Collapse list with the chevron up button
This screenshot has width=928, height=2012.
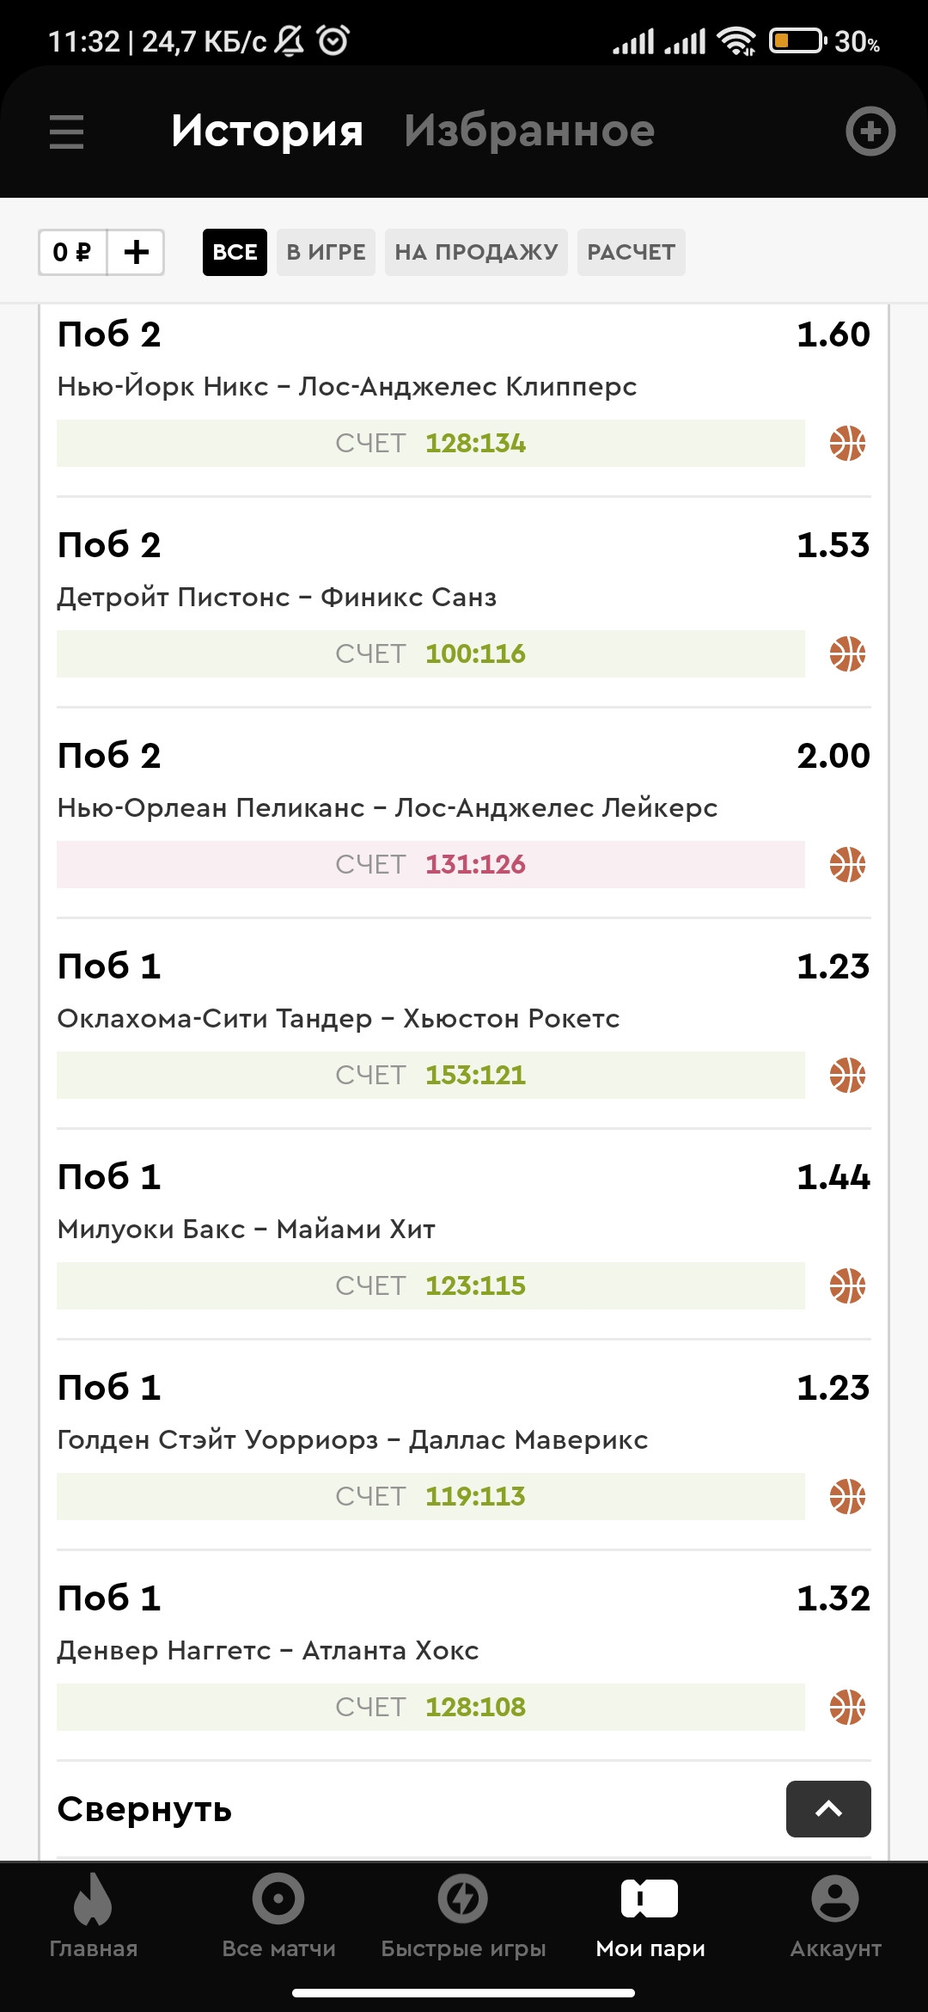pos(828,1809)
